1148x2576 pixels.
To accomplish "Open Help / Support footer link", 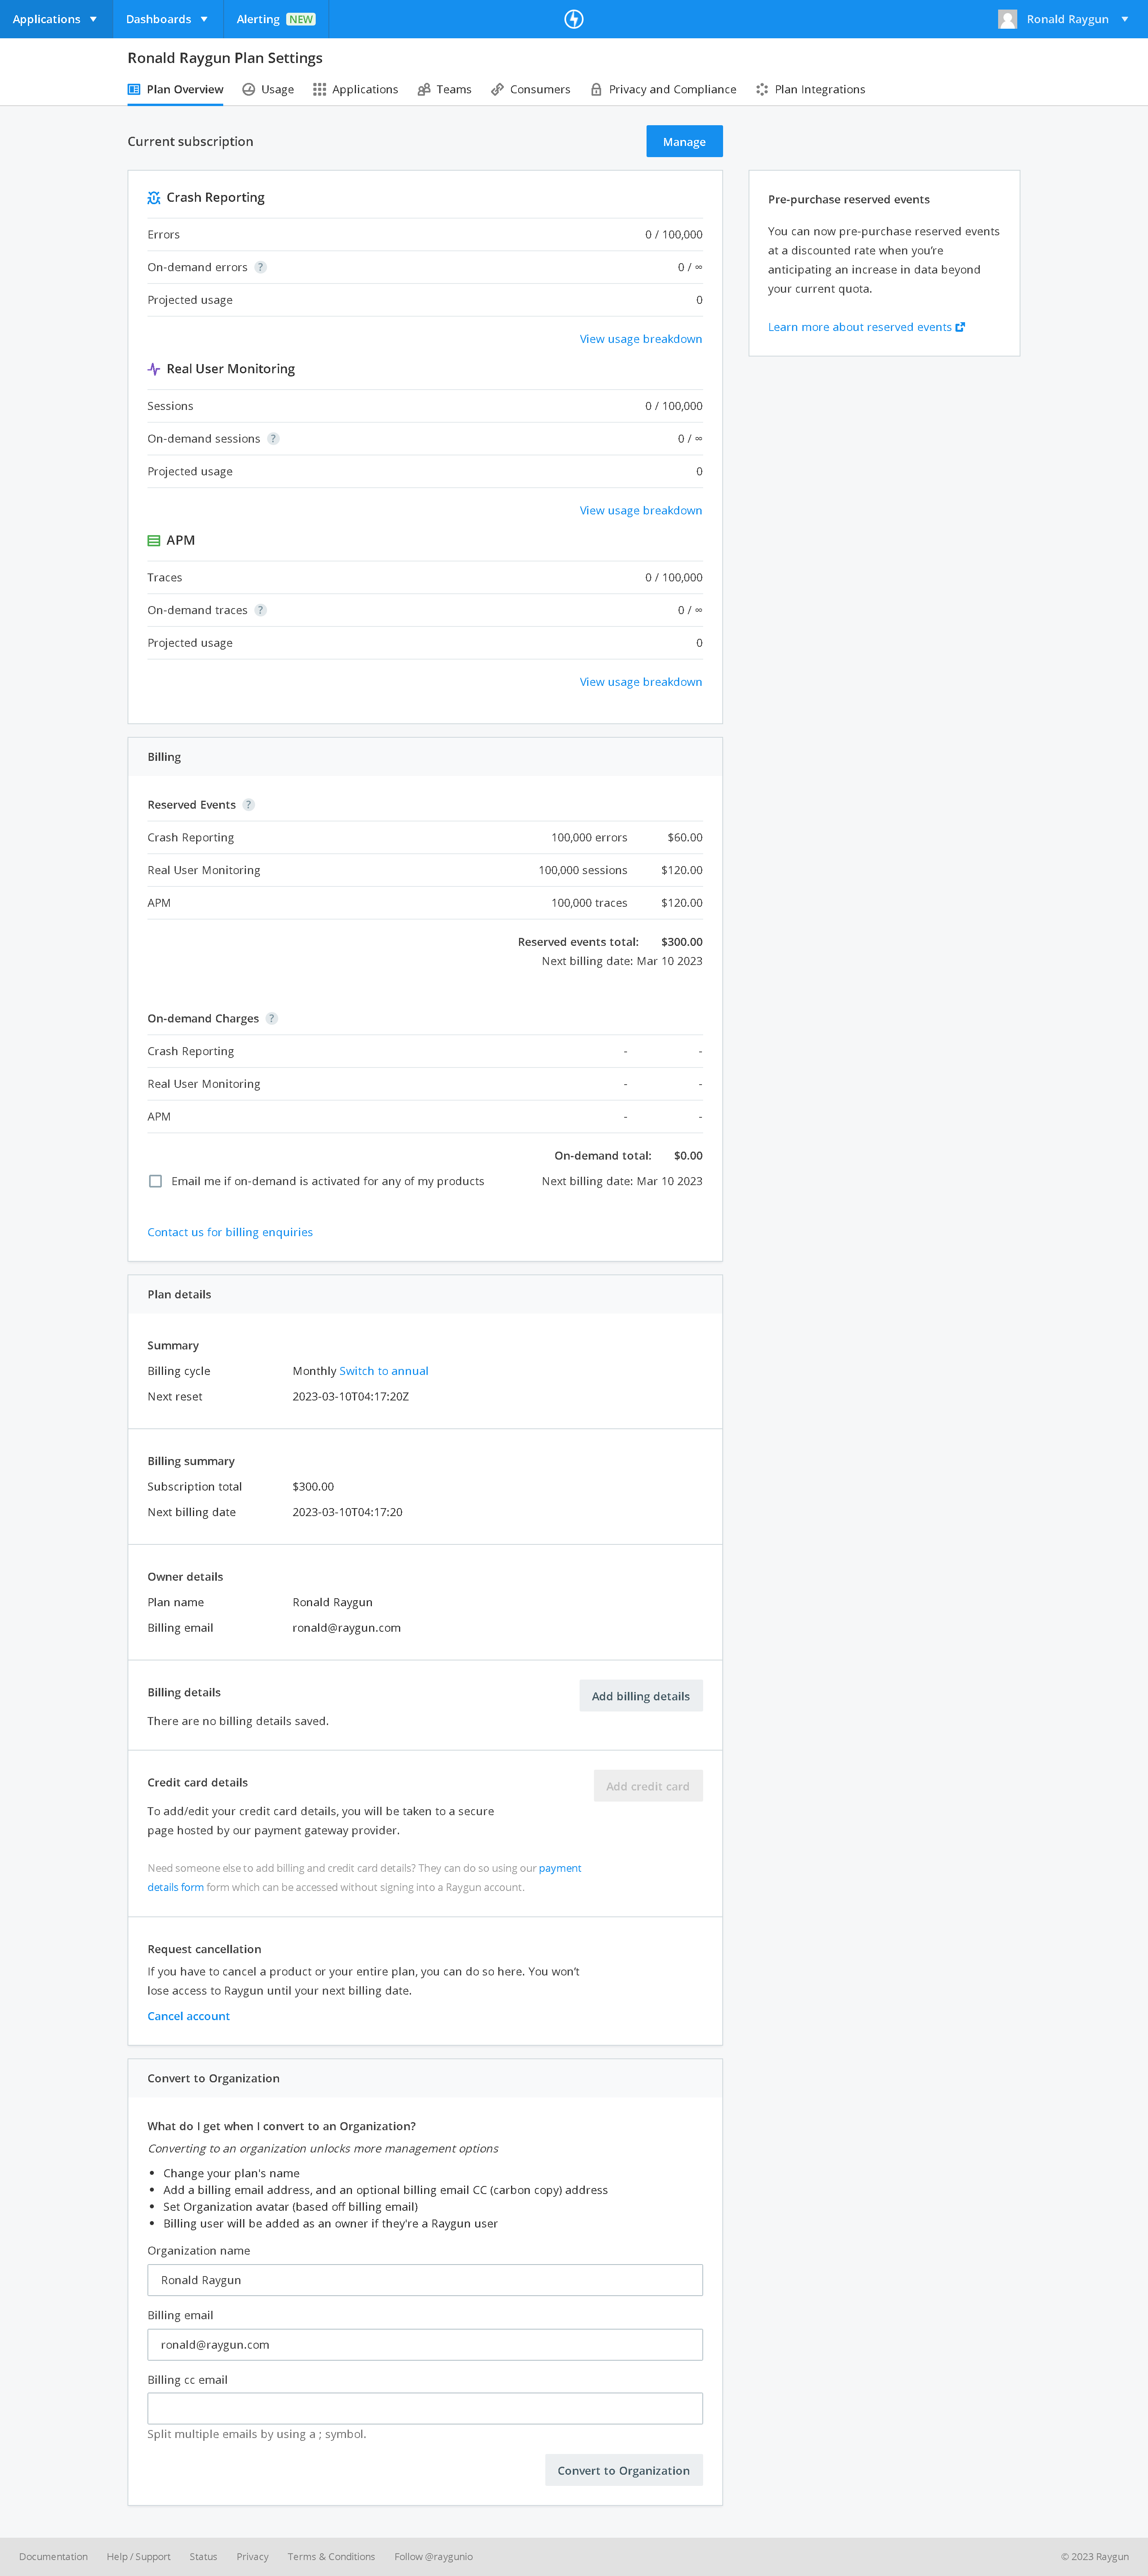I will tap(139, 2557).
